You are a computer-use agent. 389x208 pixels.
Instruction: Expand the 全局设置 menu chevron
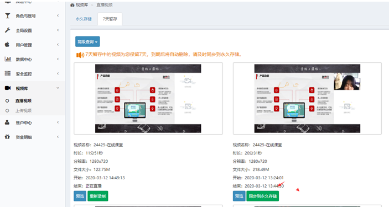point(58,30)
